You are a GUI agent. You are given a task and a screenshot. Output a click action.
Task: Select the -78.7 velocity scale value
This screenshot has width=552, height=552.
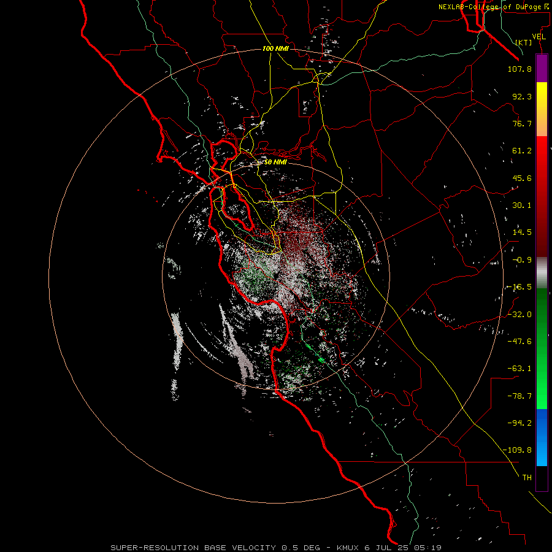tap(519, 396)
